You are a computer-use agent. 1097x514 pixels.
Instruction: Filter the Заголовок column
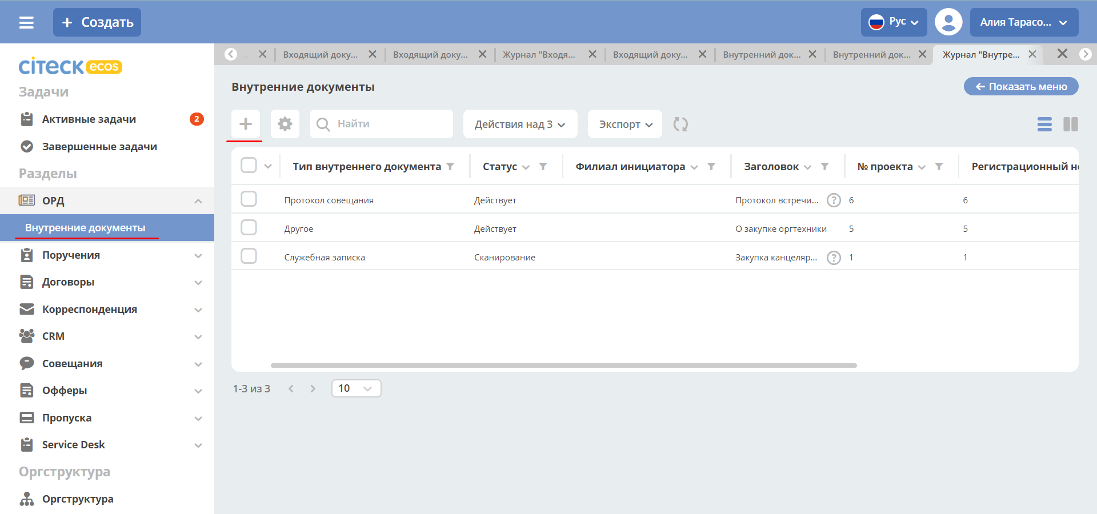coord(824,166)
